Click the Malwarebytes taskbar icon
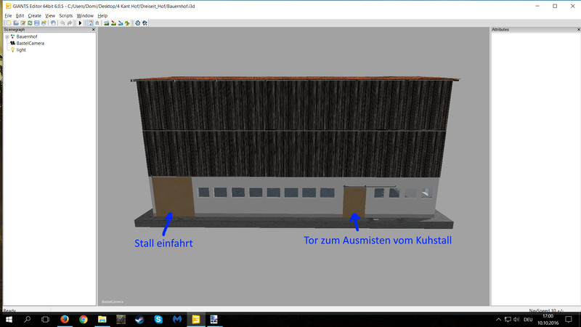Screen dimensions: 581x327 coord(177,319)
